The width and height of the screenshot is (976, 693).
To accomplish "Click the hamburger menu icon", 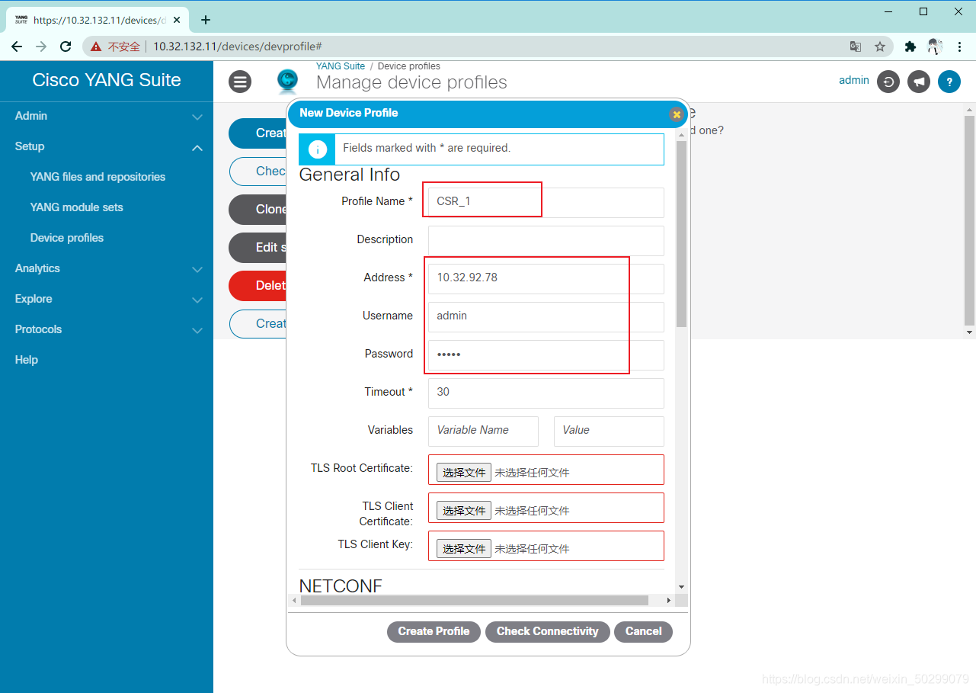I will coord(240,82).
